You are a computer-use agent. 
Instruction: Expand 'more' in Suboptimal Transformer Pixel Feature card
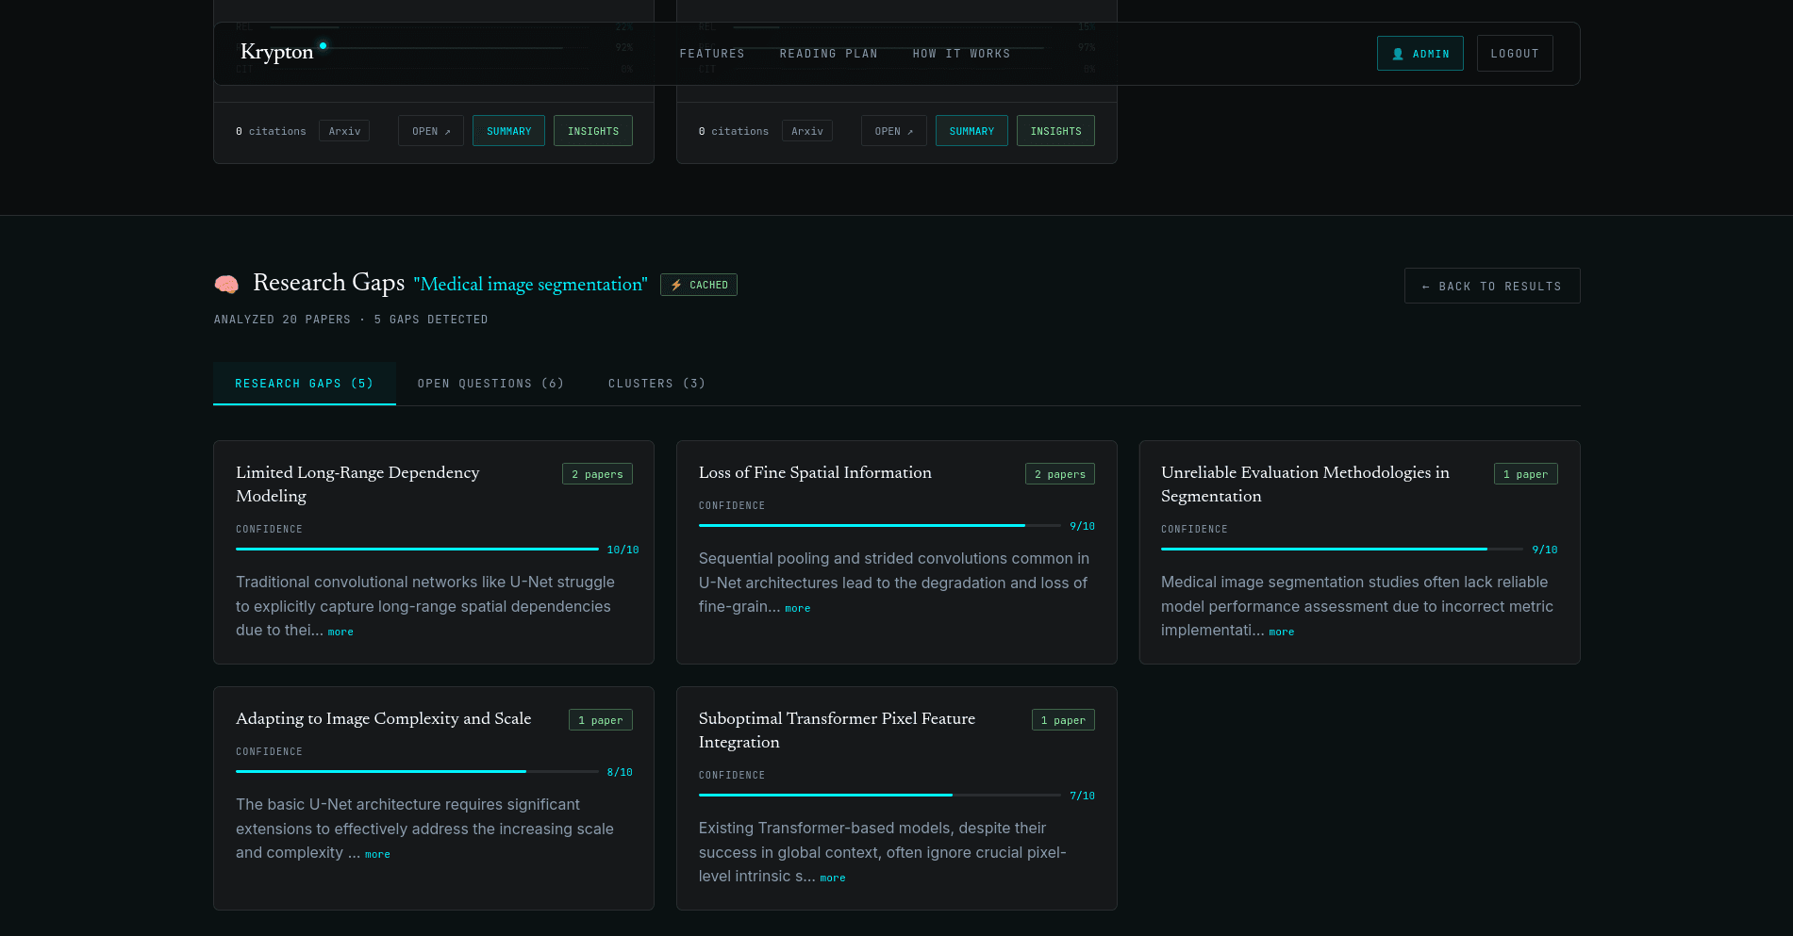click(832, 878)
